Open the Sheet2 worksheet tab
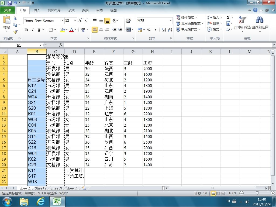 (x=40, y=188)
